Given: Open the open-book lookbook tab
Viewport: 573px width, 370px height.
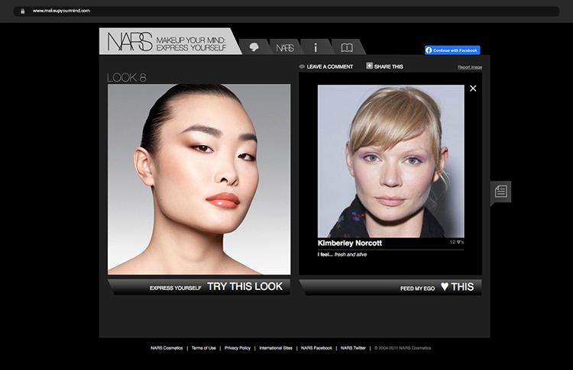Looking at the screenshot, I should tap(347, 47).
